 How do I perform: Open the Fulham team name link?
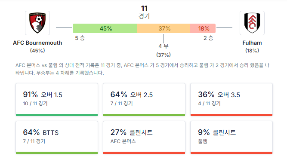click(252, 43)
